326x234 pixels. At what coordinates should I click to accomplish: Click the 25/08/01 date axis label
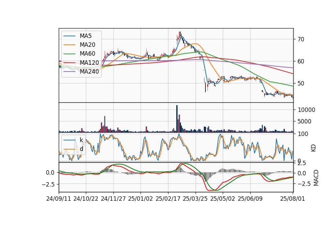tap(292, 199)
